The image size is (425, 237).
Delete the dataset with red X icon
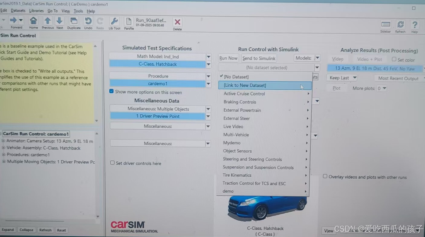(177, 22)
